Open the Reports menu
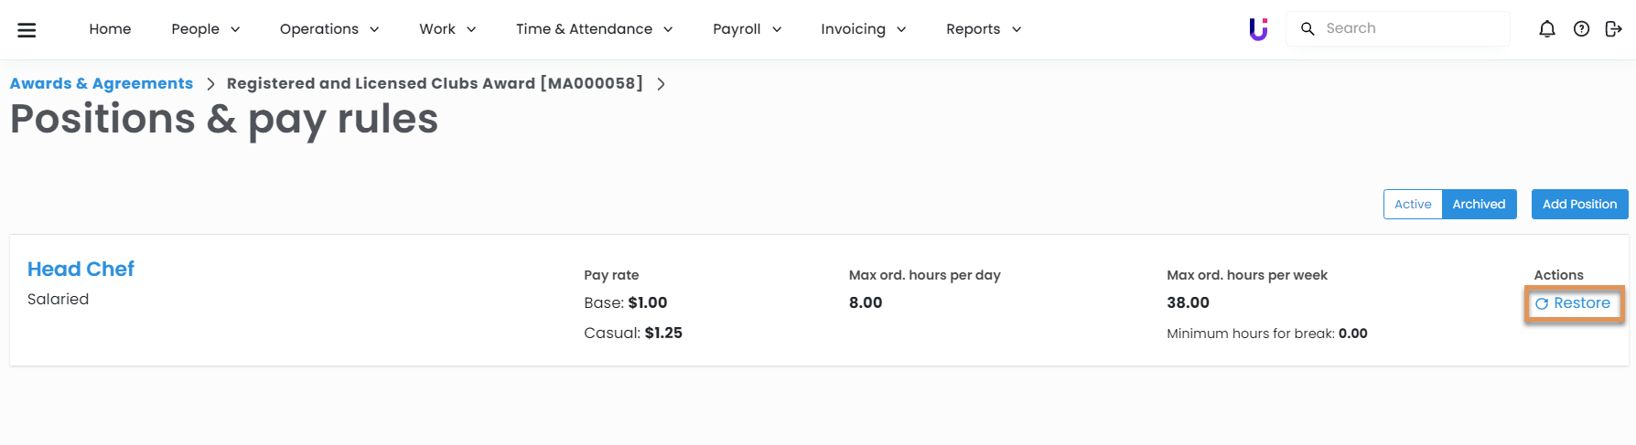This screenshot has width=1636, height=445. coord(983,29)
